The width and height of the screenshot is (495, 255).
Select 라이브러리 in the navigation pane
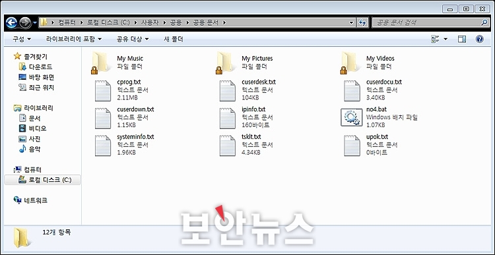coord(38,108)
